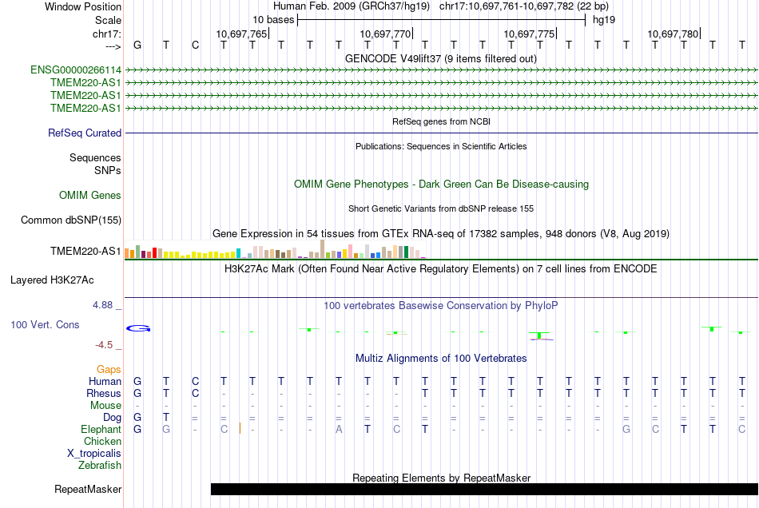Click the -4.5 lower scale value
Viewport: 759px width, 508px height.
coord(104,345)
